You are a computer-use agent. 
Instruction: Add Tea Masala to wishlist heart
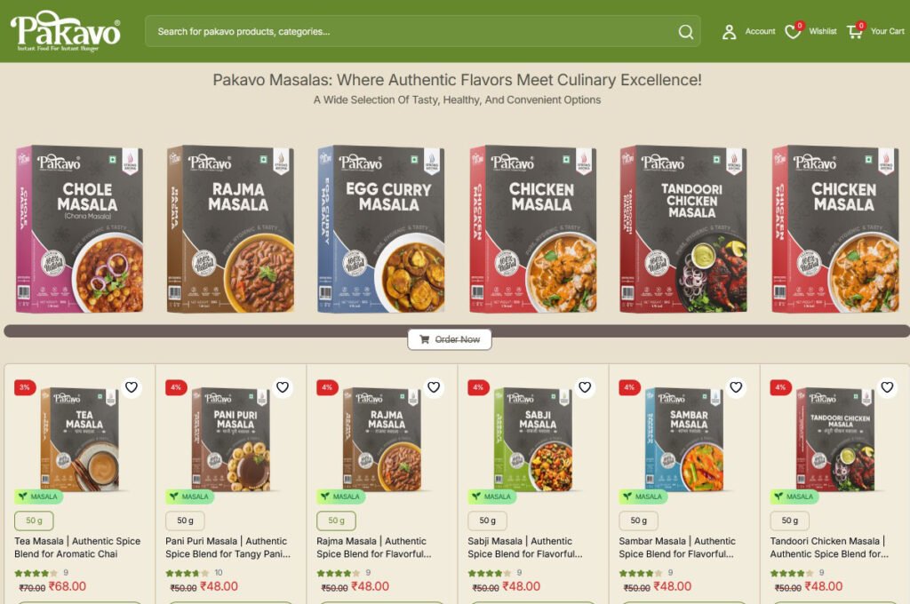pos(132,387)
